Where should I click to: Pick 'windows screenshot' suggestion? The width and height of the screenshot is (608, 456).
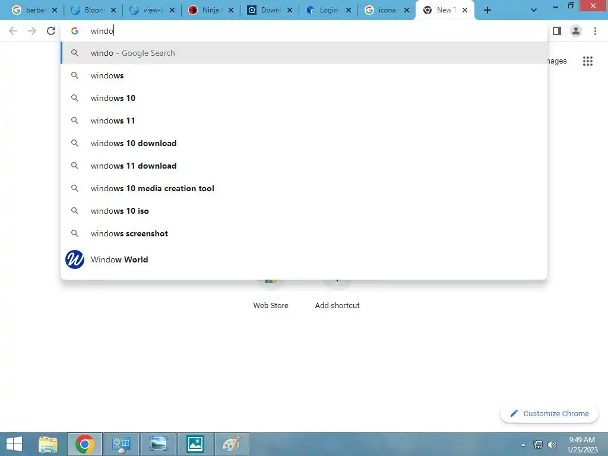(304, 233)
